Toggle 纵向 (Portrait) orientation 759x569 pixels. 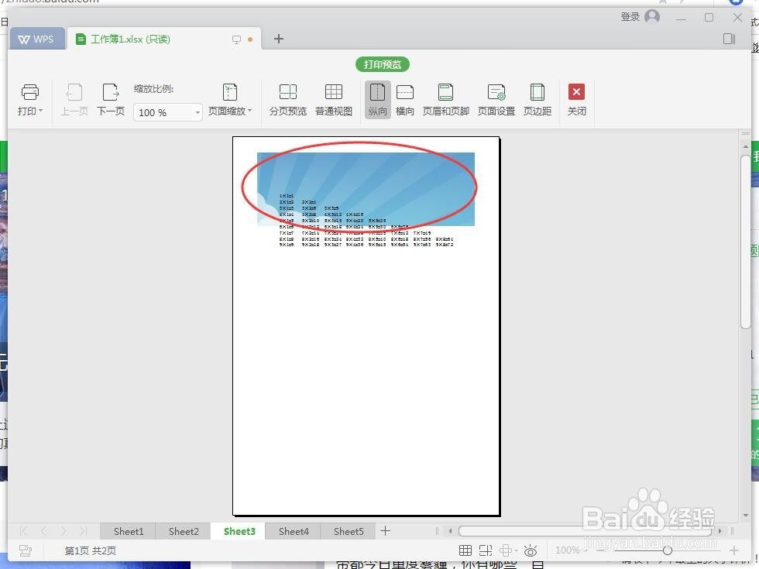(x=377, y=99)
